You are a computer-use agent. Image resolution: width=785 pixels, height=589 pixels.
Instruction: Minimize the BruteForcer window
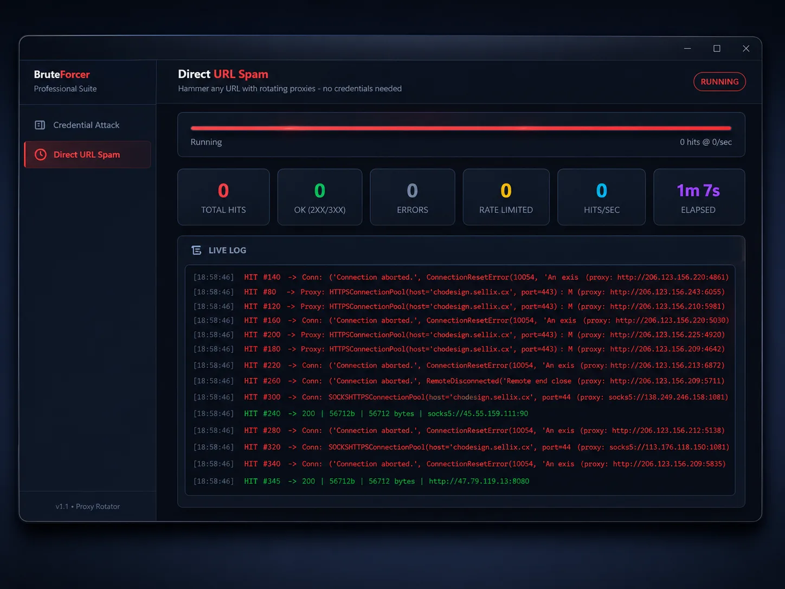tap(687, 48)
